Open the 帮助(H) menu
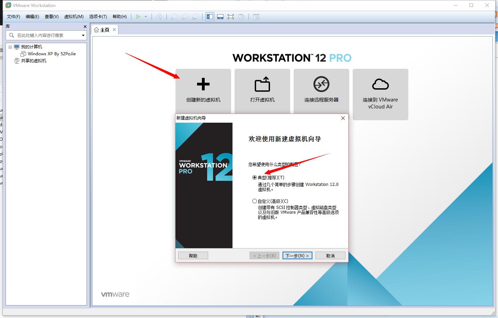498x318 pixels. click(120, 17)
